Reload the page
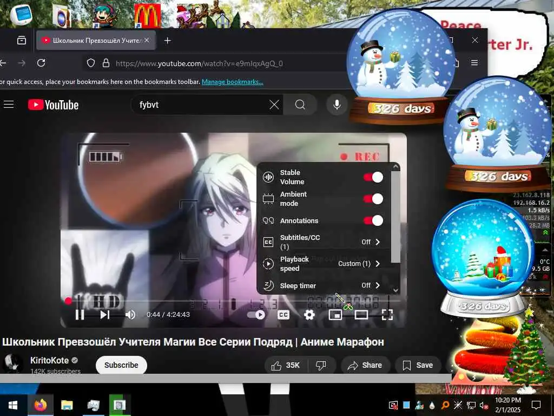This screenshot has height=416, width=554. click(41, 63)
